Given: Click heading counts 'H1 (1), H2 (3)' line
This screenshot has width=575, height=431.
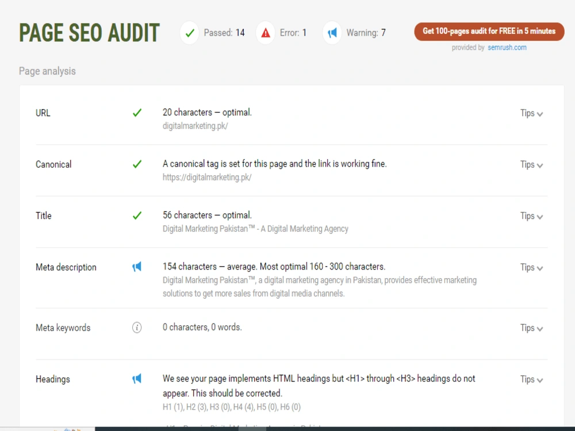Looking at the screenshot, I should tap(231, 407).
